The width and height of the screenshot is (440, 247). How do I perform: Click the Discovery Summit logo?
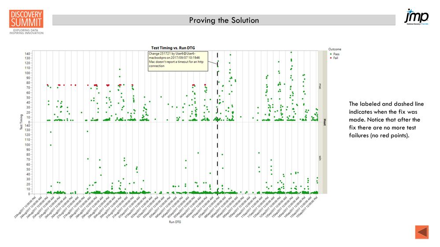[26, 22]
